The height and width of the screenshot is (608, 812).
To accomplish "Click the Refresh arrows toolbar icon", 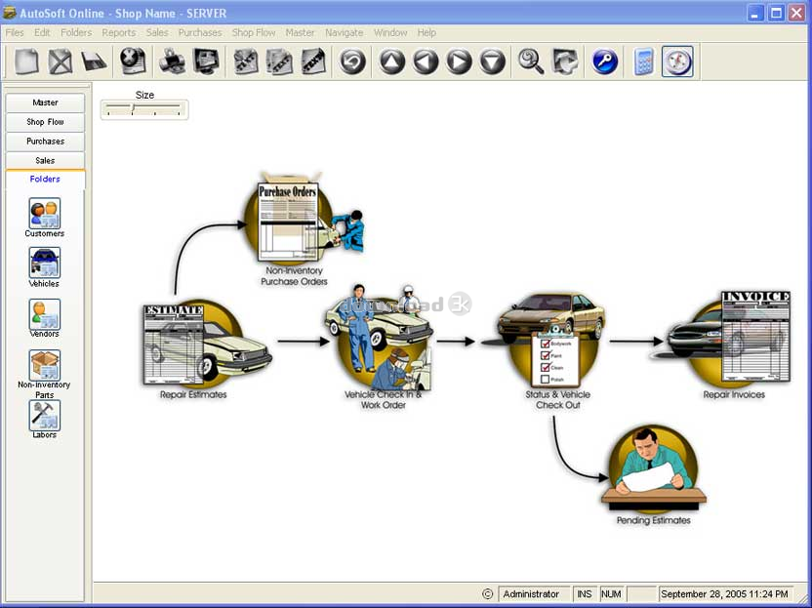I will pyautogui.click(x=565, y=61).
